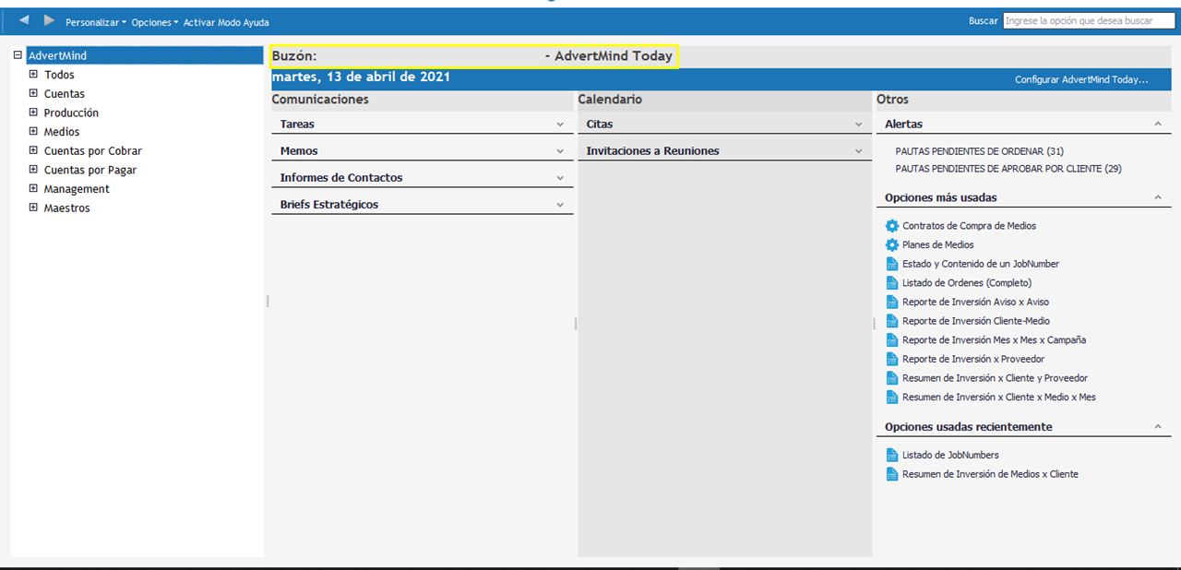
Task: Collapse the Alertas section
Action: coord(1157,124)
